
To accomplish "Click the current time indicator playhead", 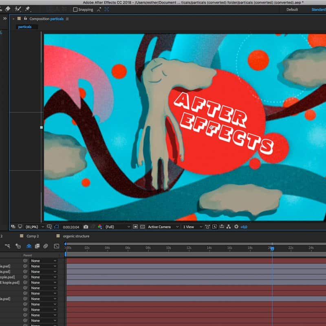I will point(272,249).
